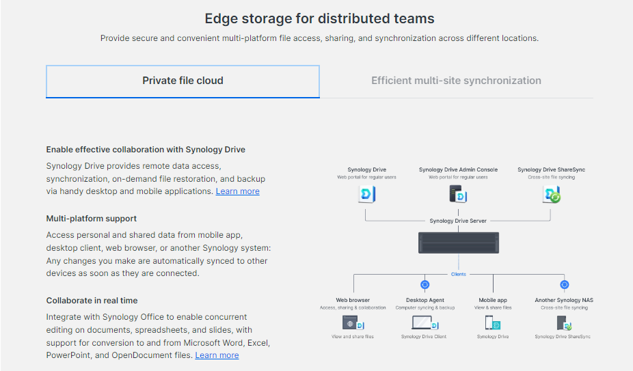Screen dimensions: 633x371
Task: Open Learn more link about Synology Drive
Action: point(237,191)
